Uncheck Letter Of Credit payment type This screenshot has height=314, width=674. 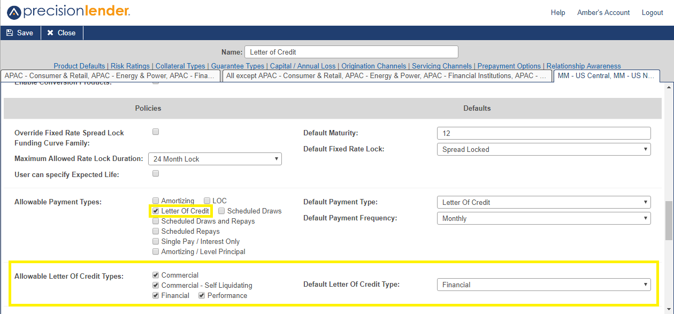click(156, 211)
